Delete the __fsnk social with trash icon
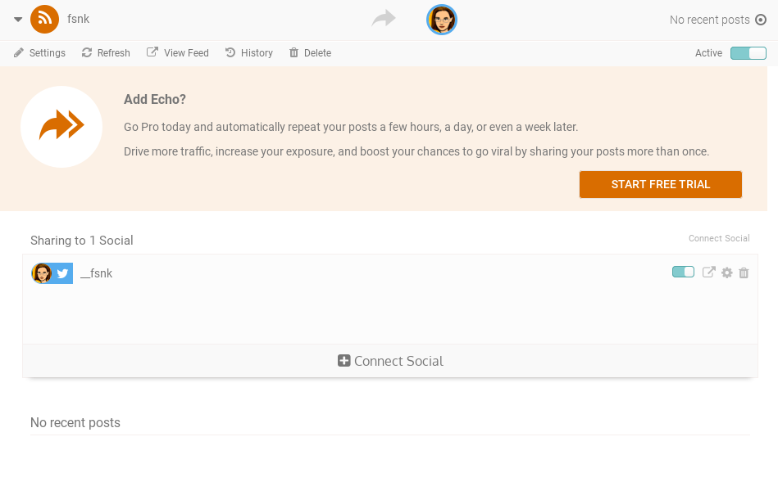 [744, 273]
